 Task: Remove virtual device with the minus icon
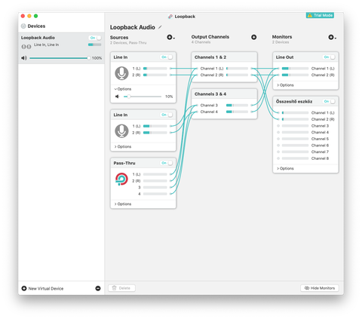[x=98, y=288]
